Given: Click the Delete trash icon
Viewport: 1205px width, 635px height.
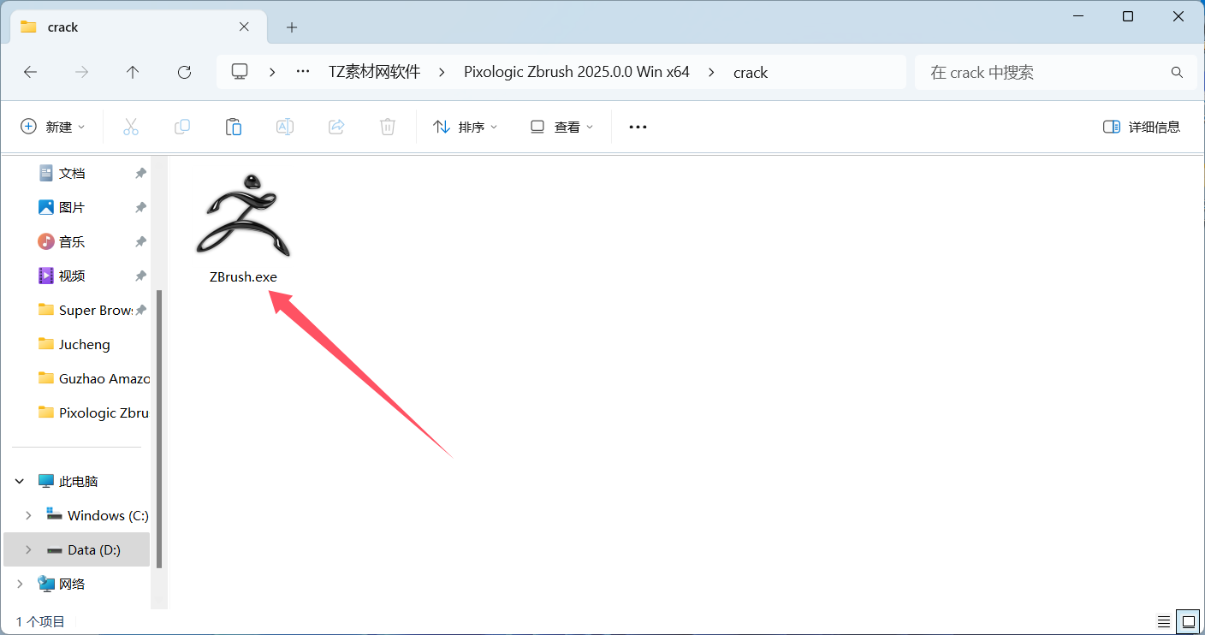Looking at the screenshot, I should (x=388, y=127).
